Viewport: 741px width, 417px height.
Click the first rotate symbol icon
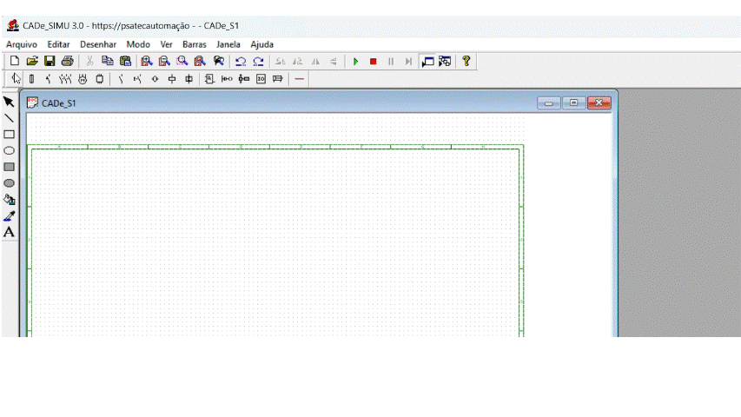pyautogui.click(x=281, y=62)
